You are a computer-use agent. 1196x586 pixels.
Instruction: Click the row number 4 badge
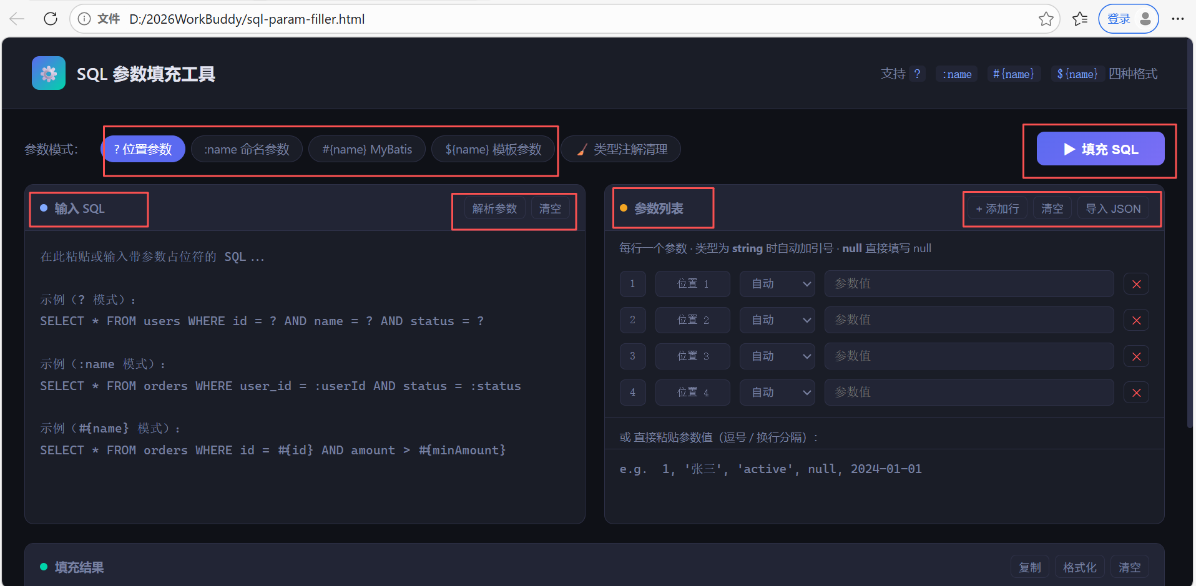[632, 393]
